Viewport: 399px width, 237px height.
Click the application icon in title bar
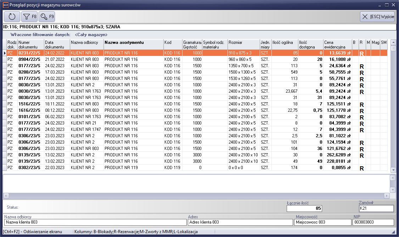pyautogui.click(x=5, y=5)
